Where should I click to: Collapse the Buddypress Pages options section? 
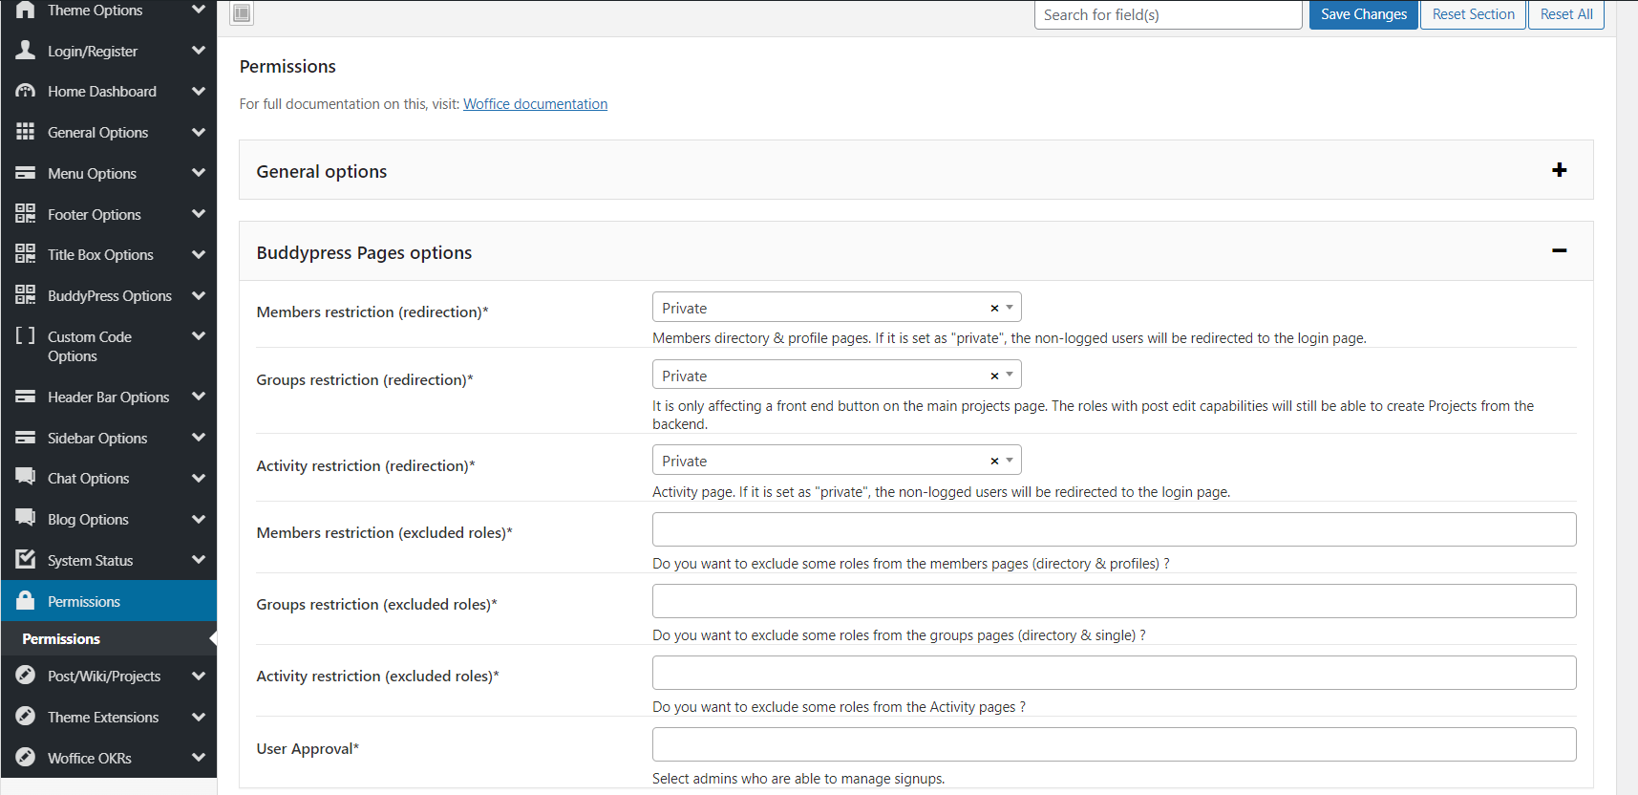(x=1559, y=251)
